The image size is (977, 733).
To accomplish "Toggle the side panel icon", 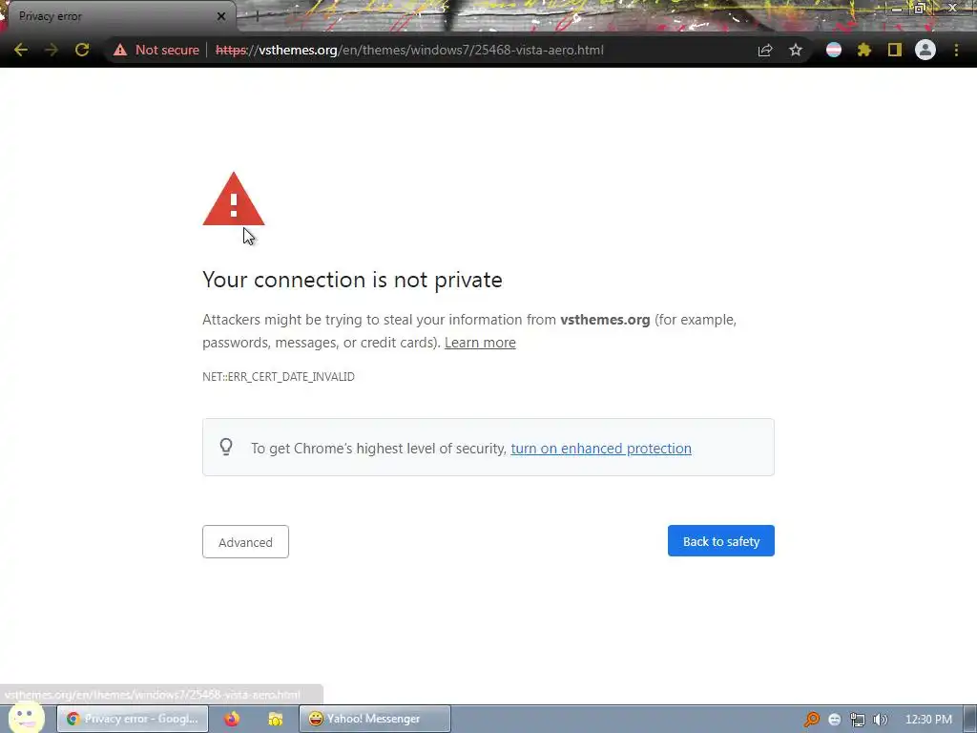I will pos(895,50).
